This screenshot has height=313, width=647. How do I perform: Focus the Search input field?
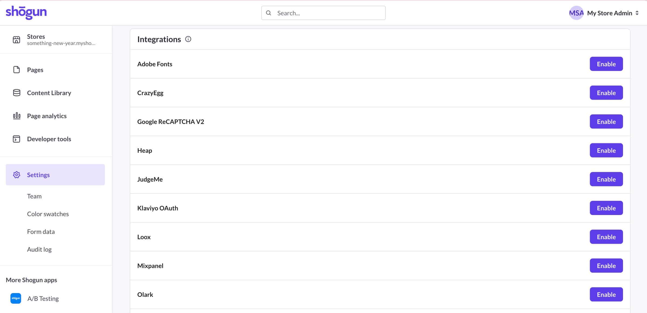(x=323, y=13)
